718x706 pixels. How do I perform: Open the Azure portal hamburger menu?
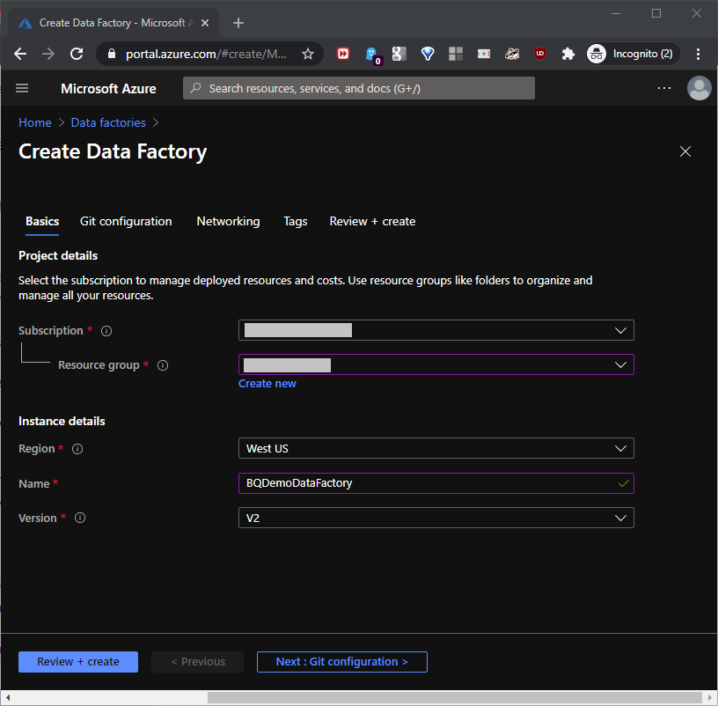[x=23, y=88]
